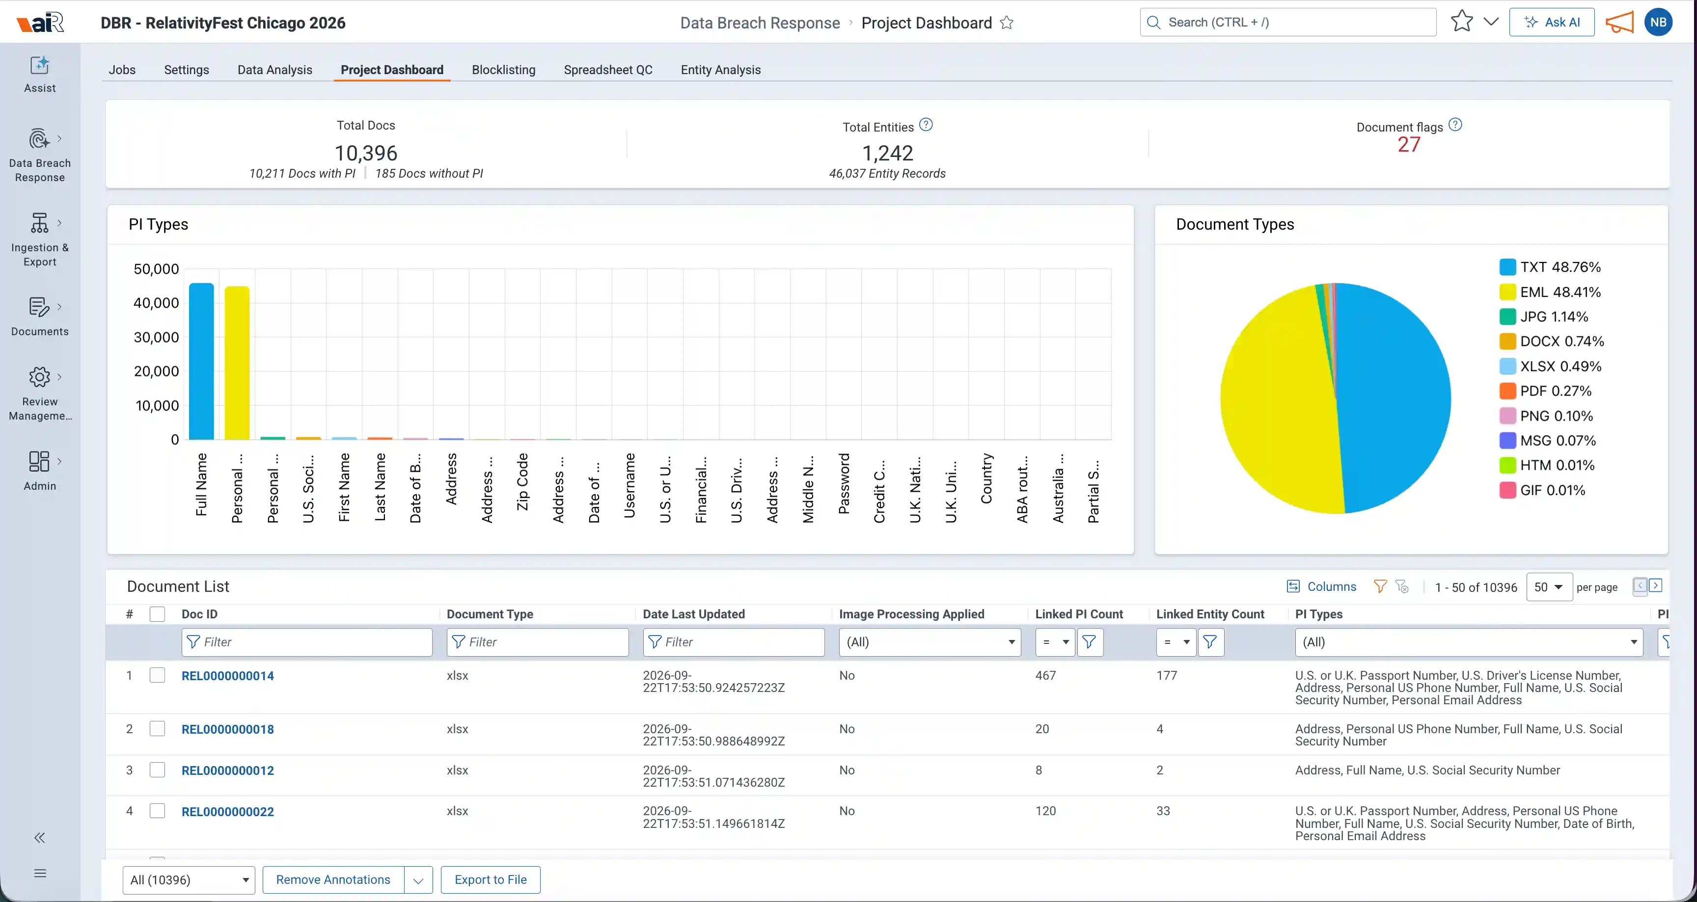Apply the Linked PI Count filter funnel
This screenshot has height=902, width=1697.
pyautogui.click(x=1090, y=642)
